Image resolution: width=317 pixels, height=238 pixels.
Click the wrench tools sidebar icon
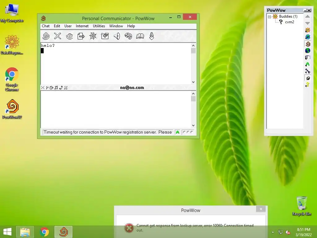(x=307, y=71)
